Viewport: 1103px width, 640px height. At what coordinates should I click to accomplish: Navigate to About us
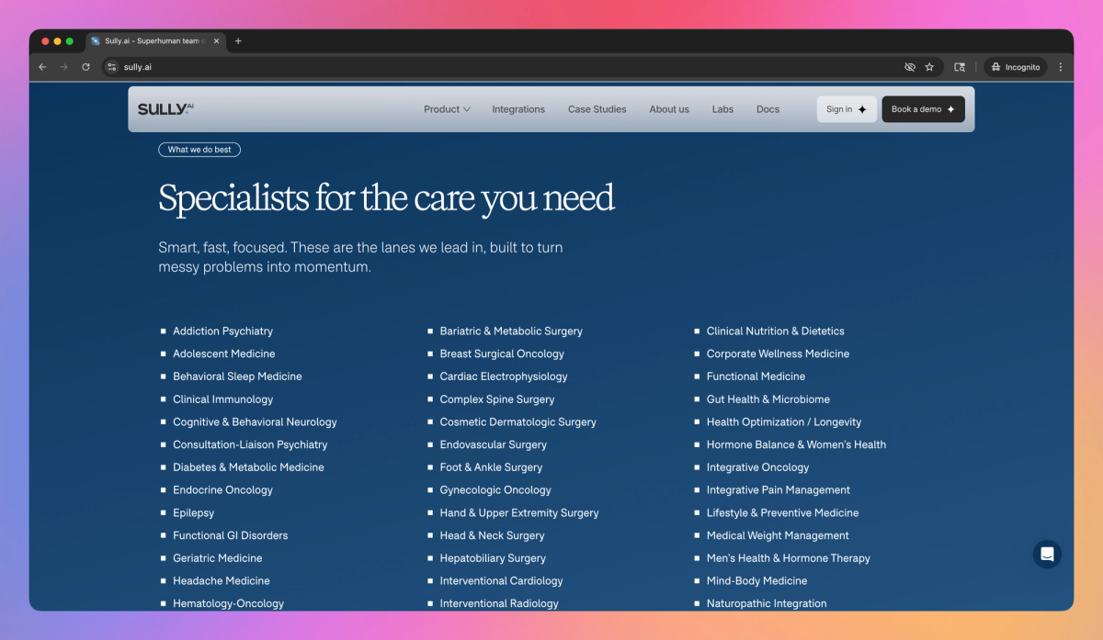click(669, 109)
